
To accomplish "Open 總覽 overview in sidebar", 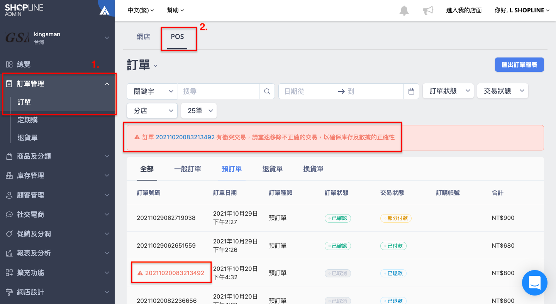I will (x=24, y=64).
